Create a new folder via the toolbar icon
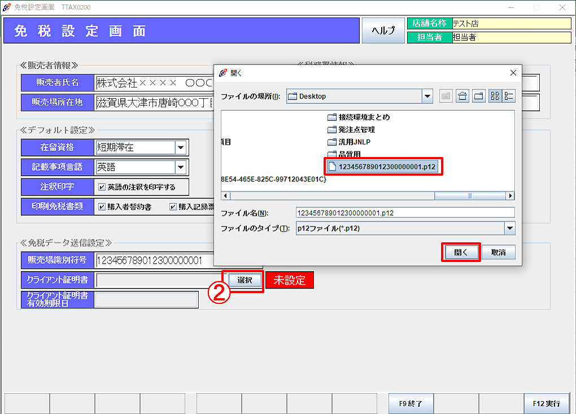 tap(479, 96)
